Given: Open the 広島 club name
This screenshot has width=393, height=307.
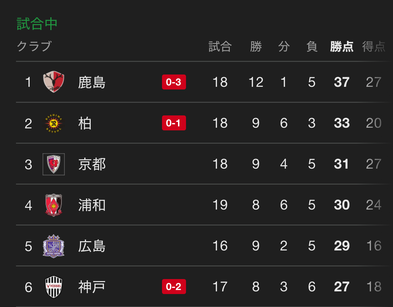Looking at the screenshot, I should coord(92,246).
